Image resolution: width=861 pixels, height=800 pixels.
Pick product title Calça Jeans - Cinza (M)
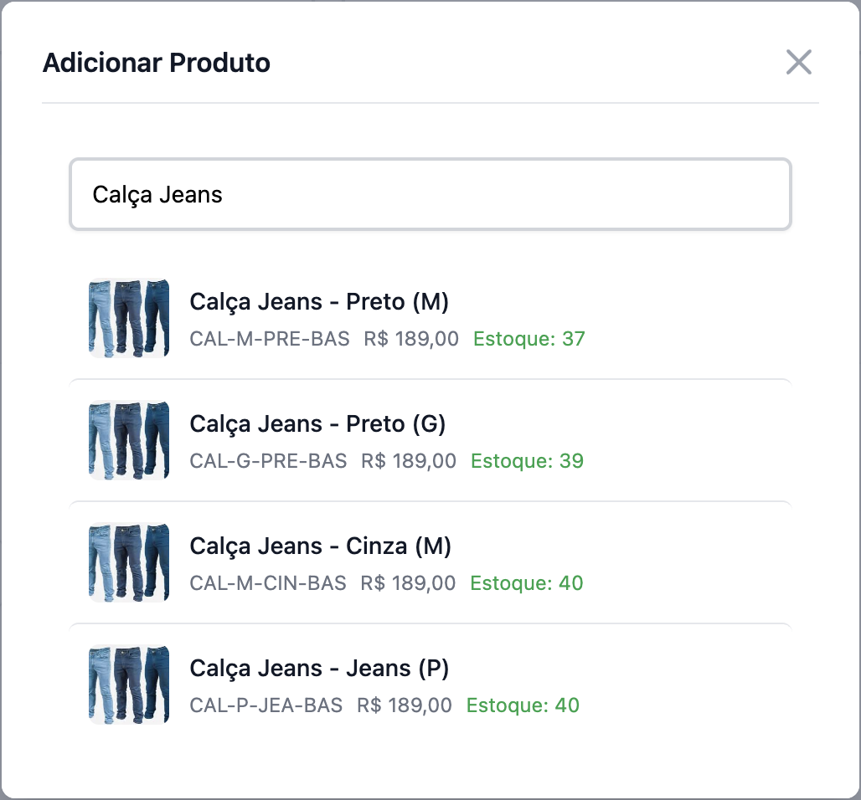pos(320,546)
